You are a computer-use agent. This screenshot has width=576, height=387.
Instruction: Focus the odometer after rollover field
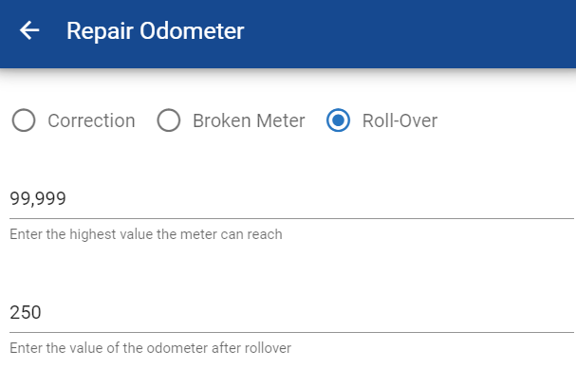[285, 313]
